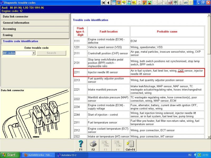Go back using the left triangle arrow
Screen dimensions: 211x158
point(108,3)
